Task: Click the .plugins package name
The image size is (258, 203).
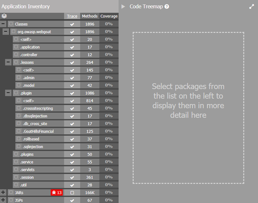Action: pyautogui.click(x=27, y=154)
